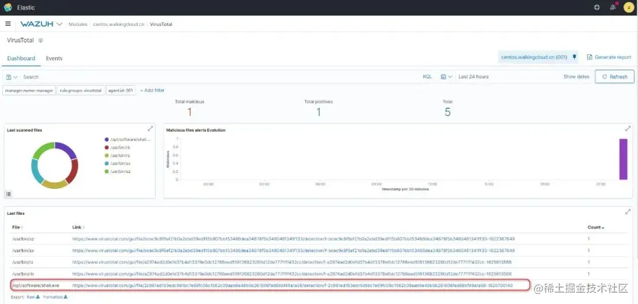
Task: Click the Search query field
Action: click(220, 77)
